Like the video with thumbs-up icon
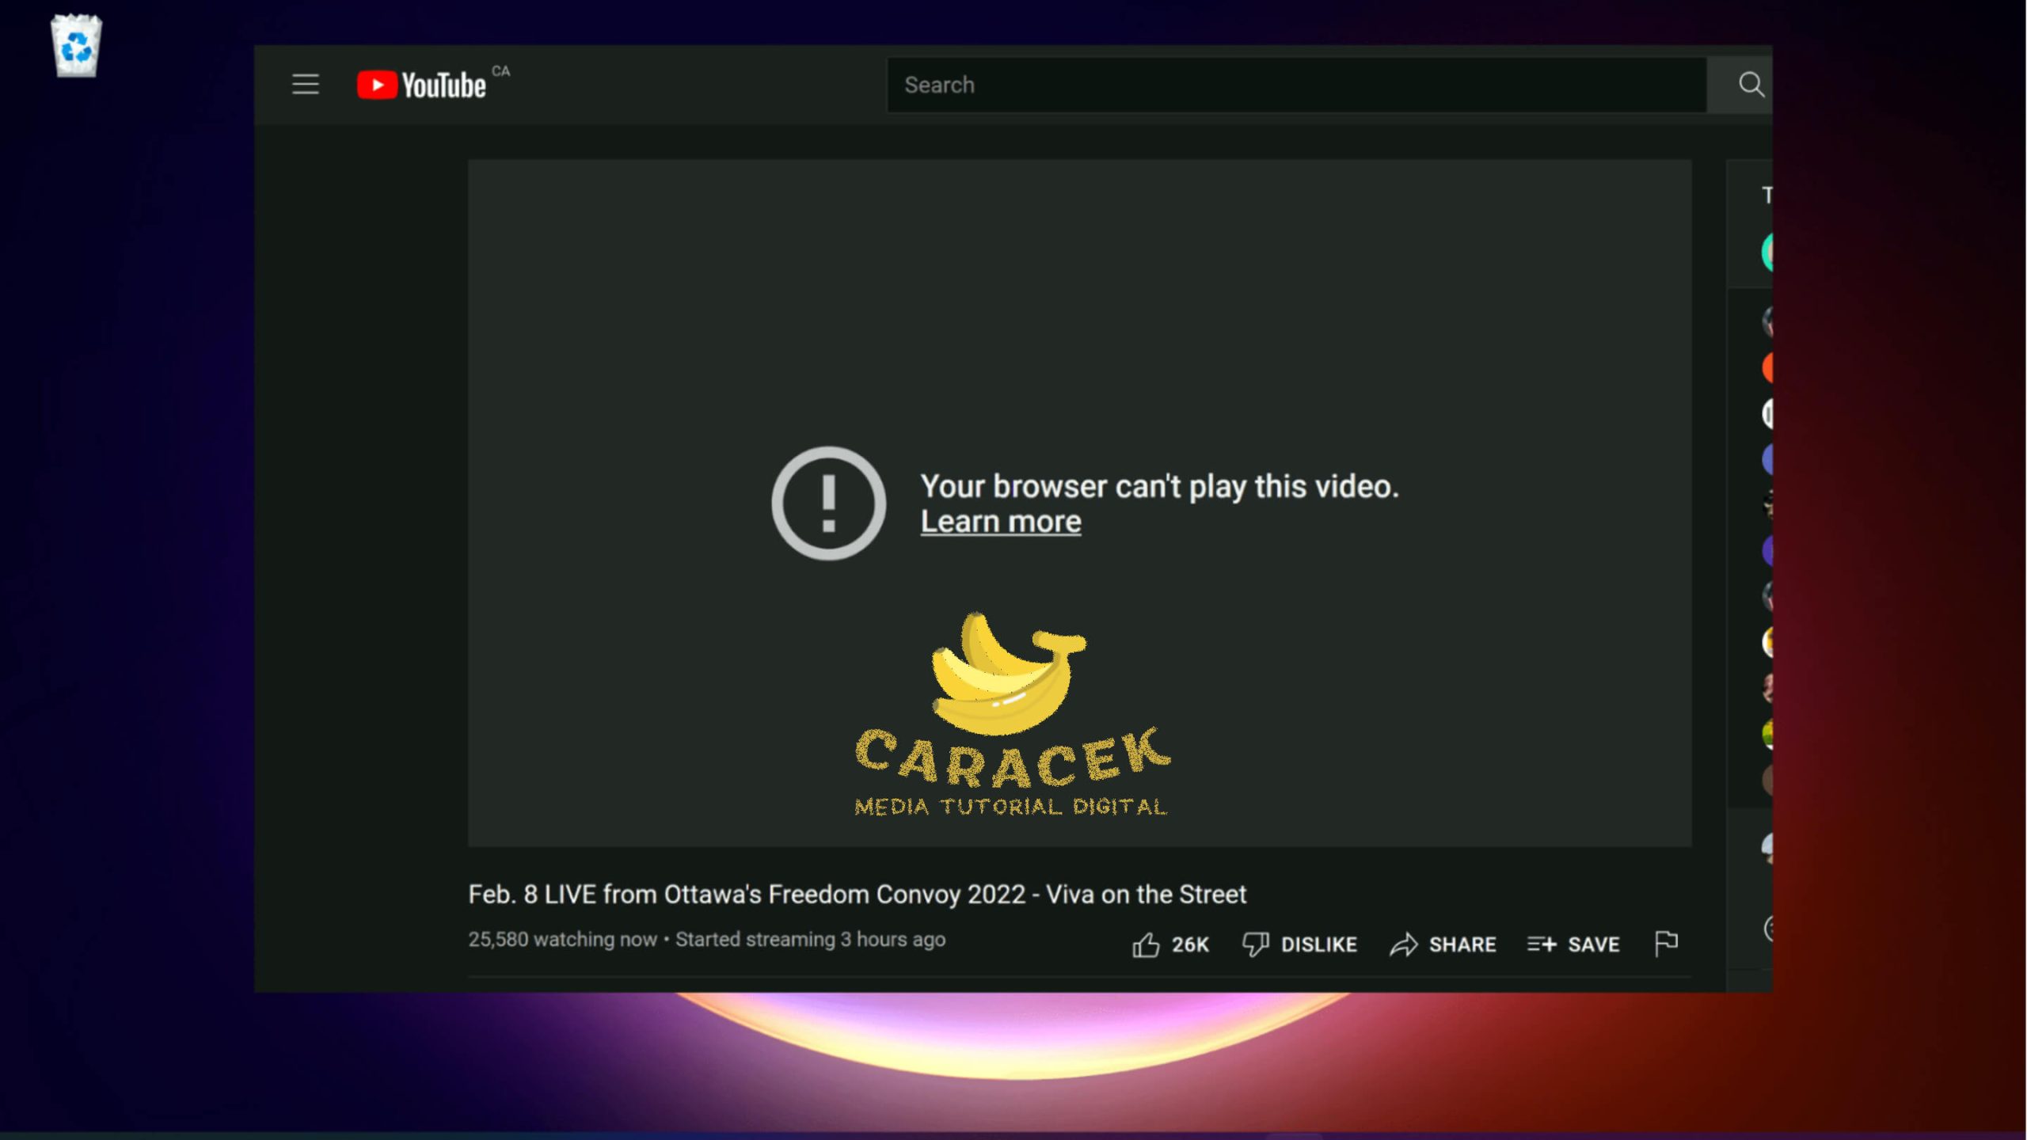This screenshot has height=1140, width=2027. (x=1146, y=944)
